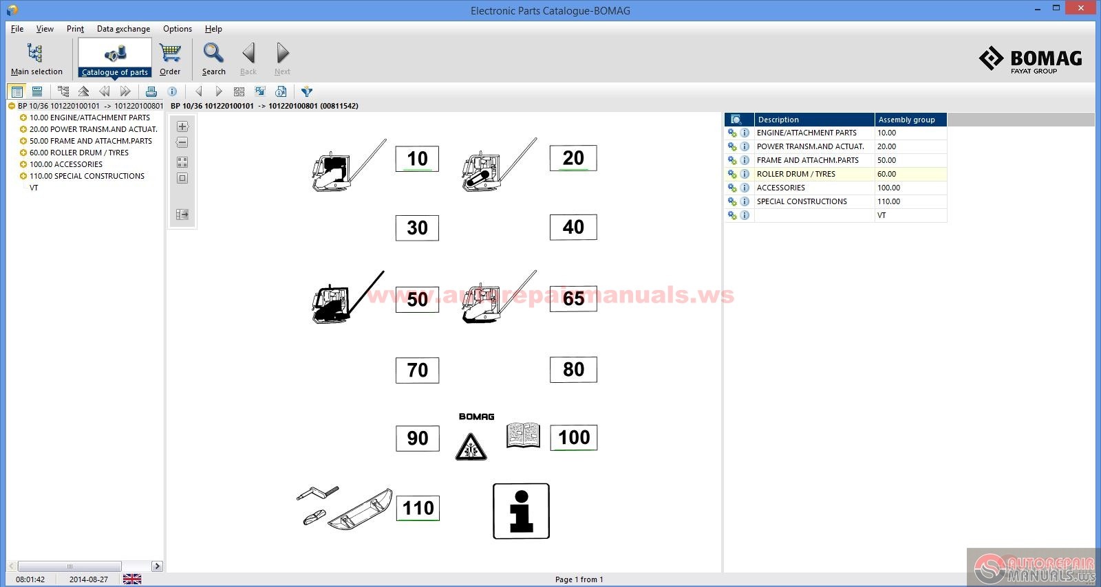Image resolution: width=1101 pixels, height=587 pixels.
Task: Print using printer icon in small toolbar
Action: pyautogui.click(x=151, y=91)
